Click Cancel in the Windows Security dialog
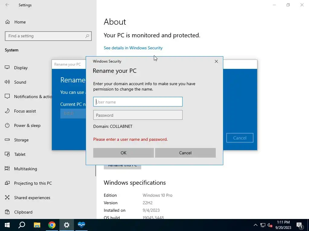This screenshot has width=309, height=231. [x=185, y=153]
